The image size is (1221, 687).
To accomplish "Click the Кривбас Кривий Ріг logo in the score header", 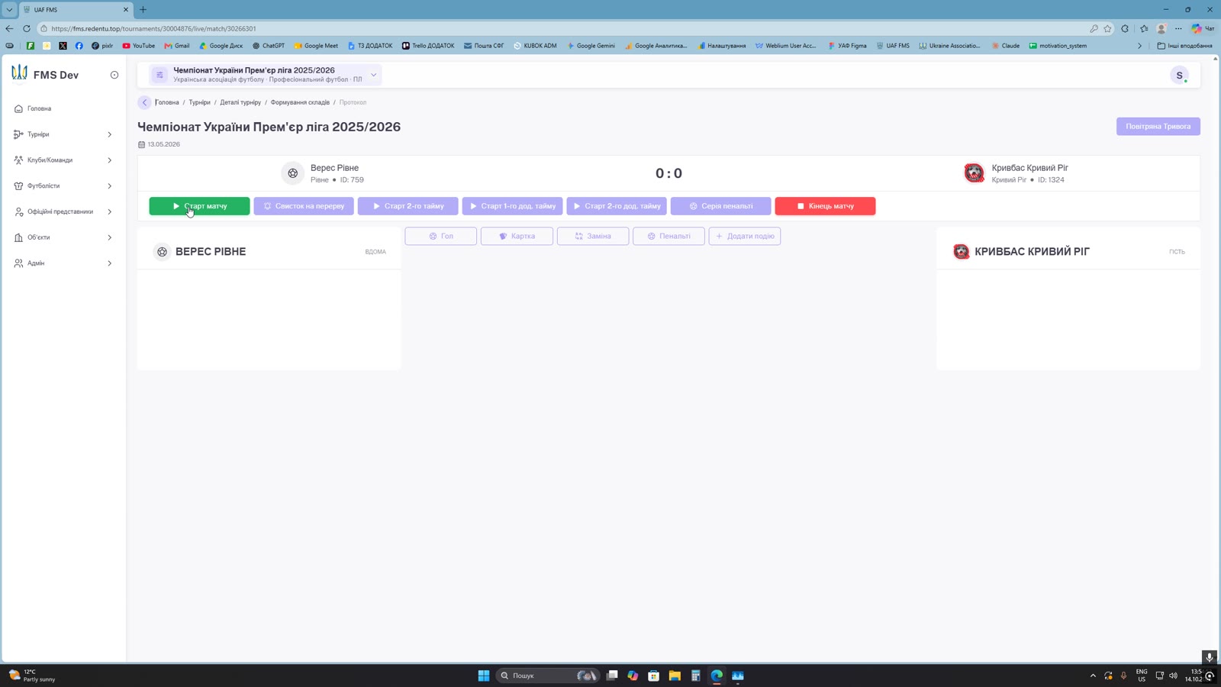I will point(974,173).
